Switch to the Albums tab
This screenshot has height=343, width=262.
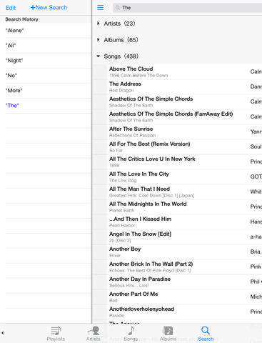168,334
